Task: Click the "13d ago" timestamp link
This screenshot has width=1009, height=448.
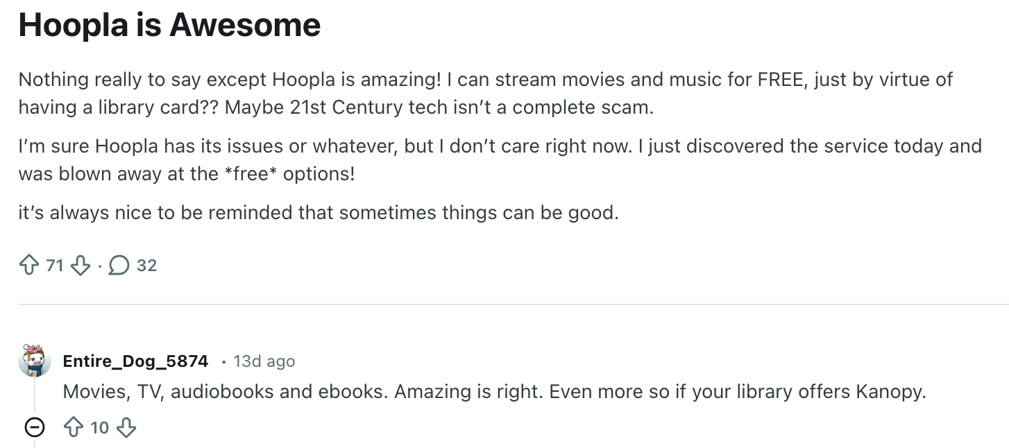Action: click(264, 361)
